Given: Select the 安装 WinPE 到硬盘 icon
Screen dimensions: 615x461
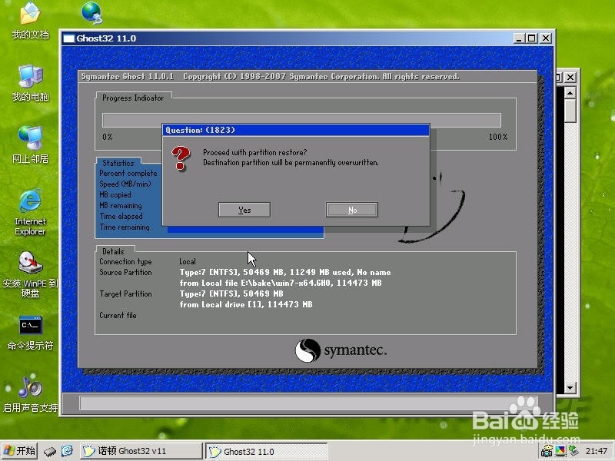Looking at the screenshot, I should click(x=30, y=274).
